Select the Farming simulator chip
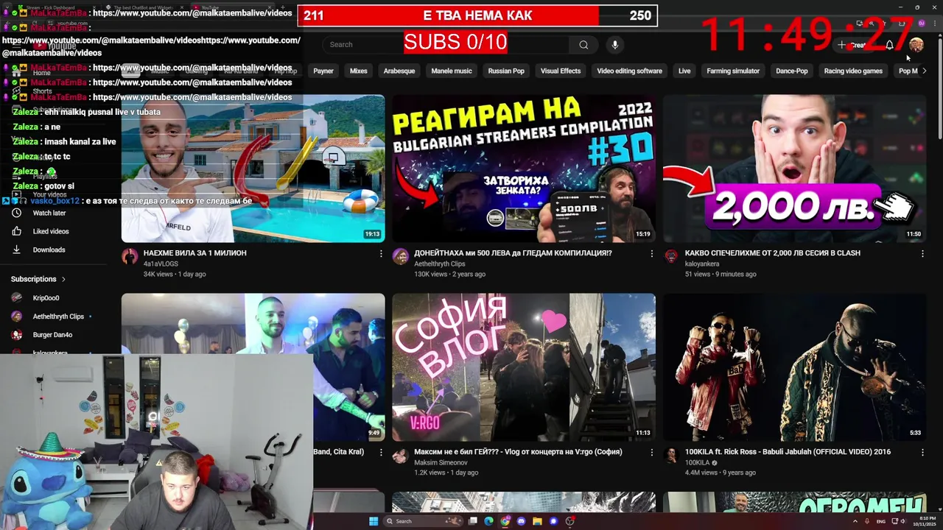The height and width of the screenshot is (530, 943). [x=733, y=71]
